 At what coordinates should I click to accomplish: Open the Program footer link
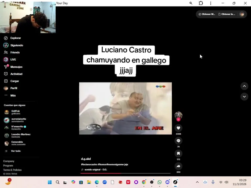8,166
